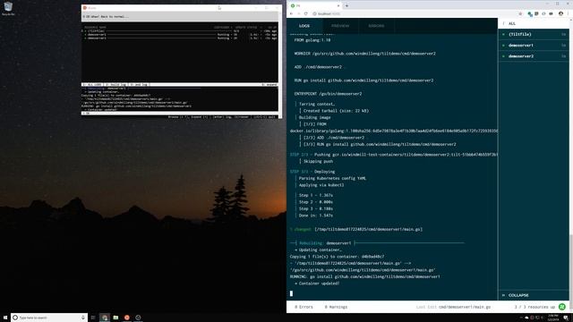Focus the localhost address bar
The width and height of the screenshot is (573, 322).
click(x=415, y=13)
